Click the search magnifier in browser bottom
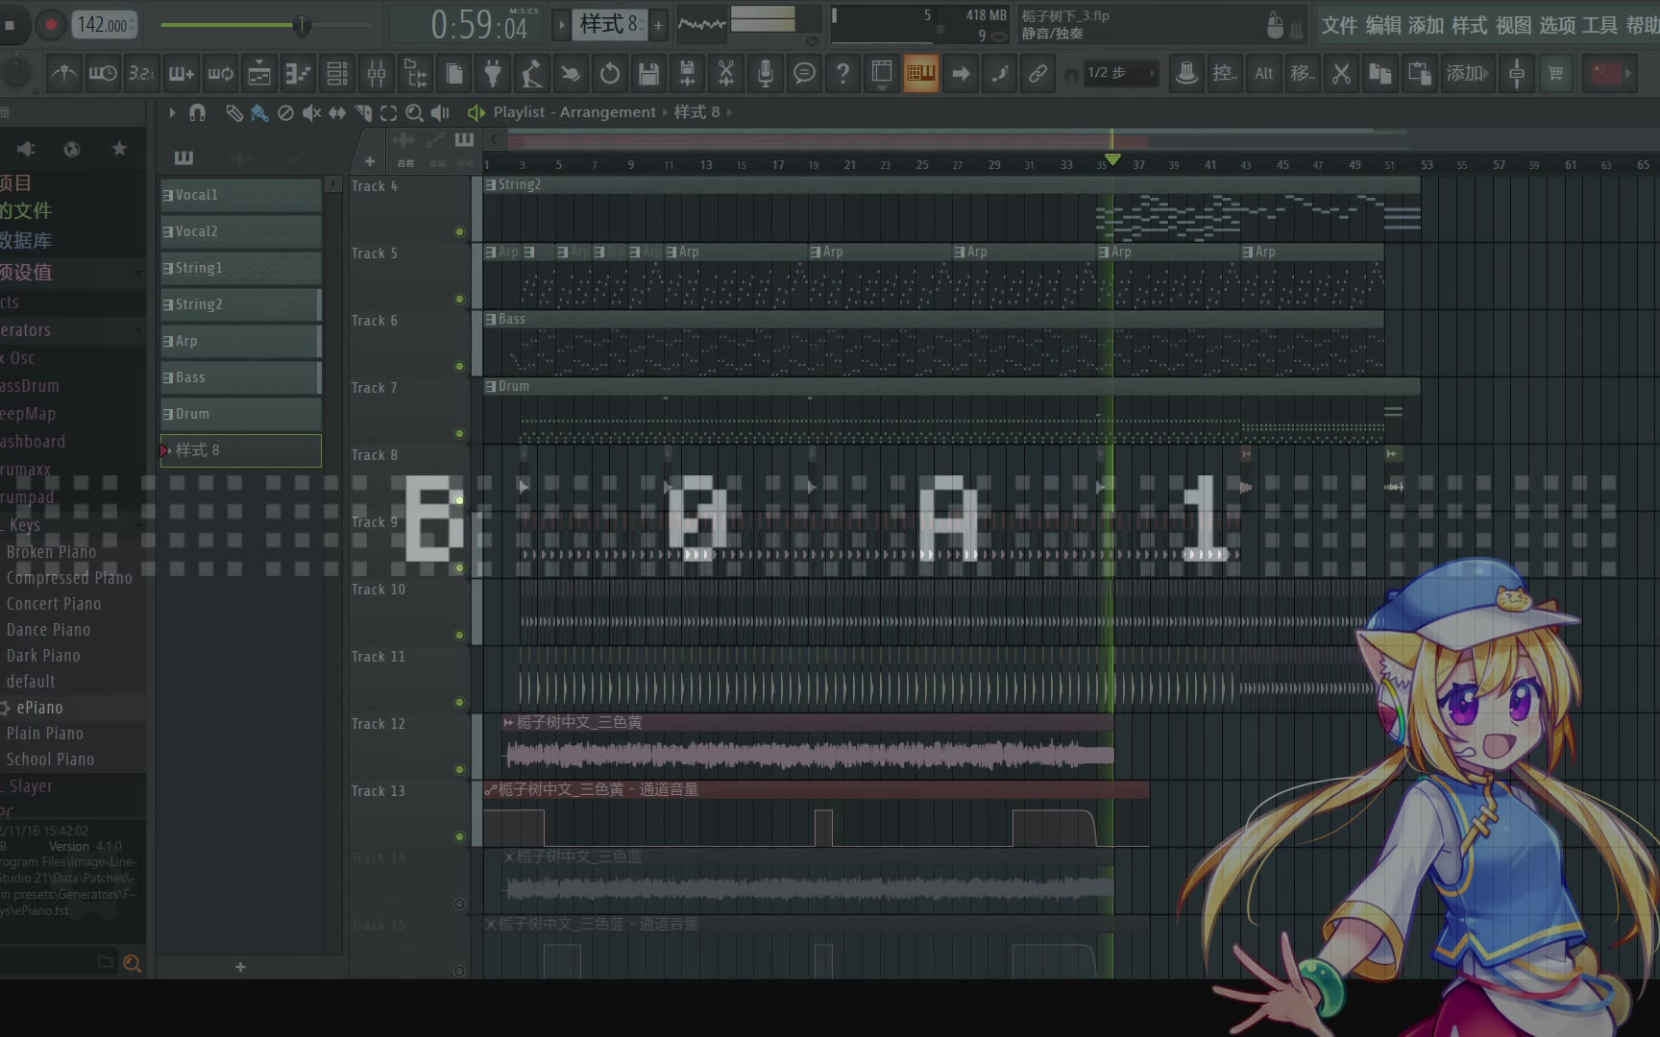Screen dimensions: 1660x1037 (x=133, y=963)
